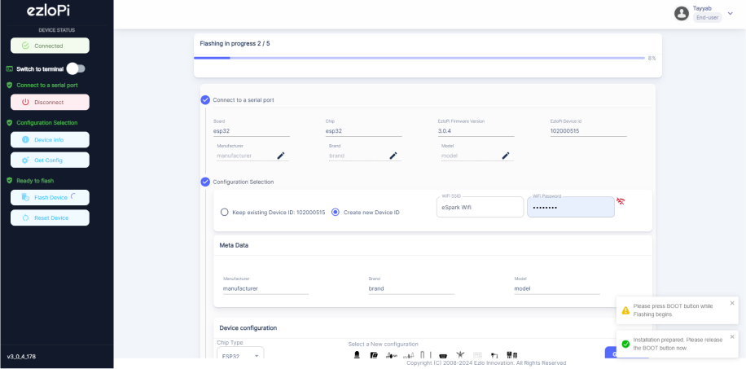Dismiss the press BOOT button notification
The height and width of the screenshot is (369, 746).
tap(732, 303)
